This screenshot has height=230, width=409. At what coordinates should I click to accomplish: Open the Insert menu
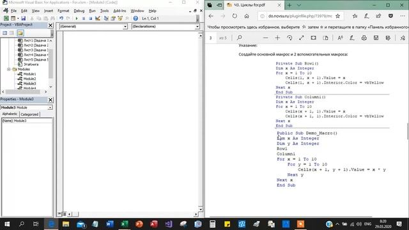49,11
